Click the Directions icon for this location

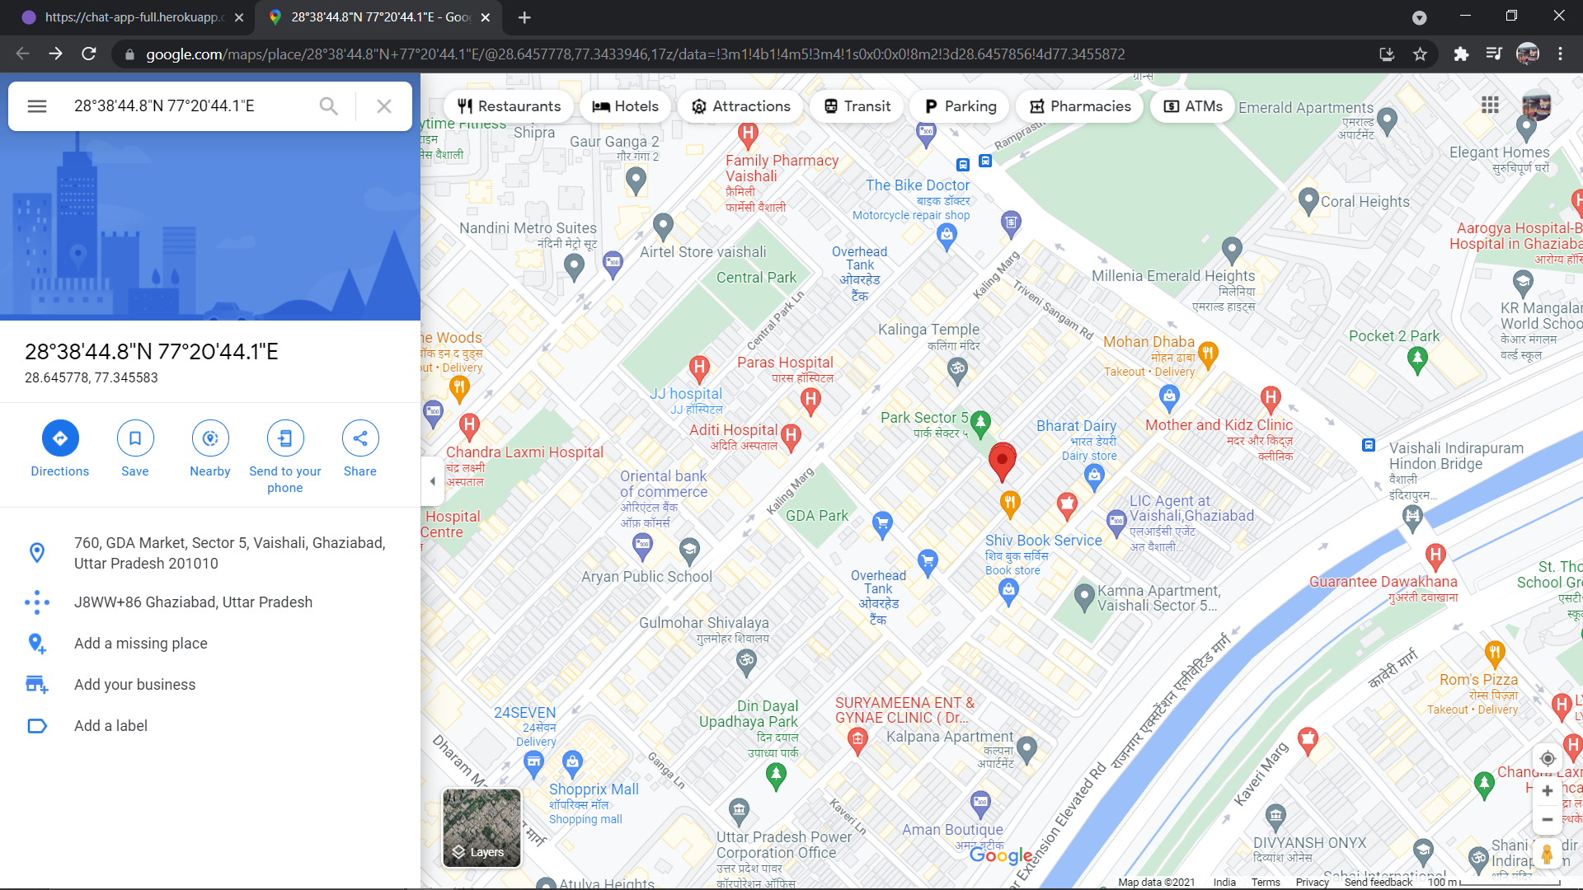59,438
